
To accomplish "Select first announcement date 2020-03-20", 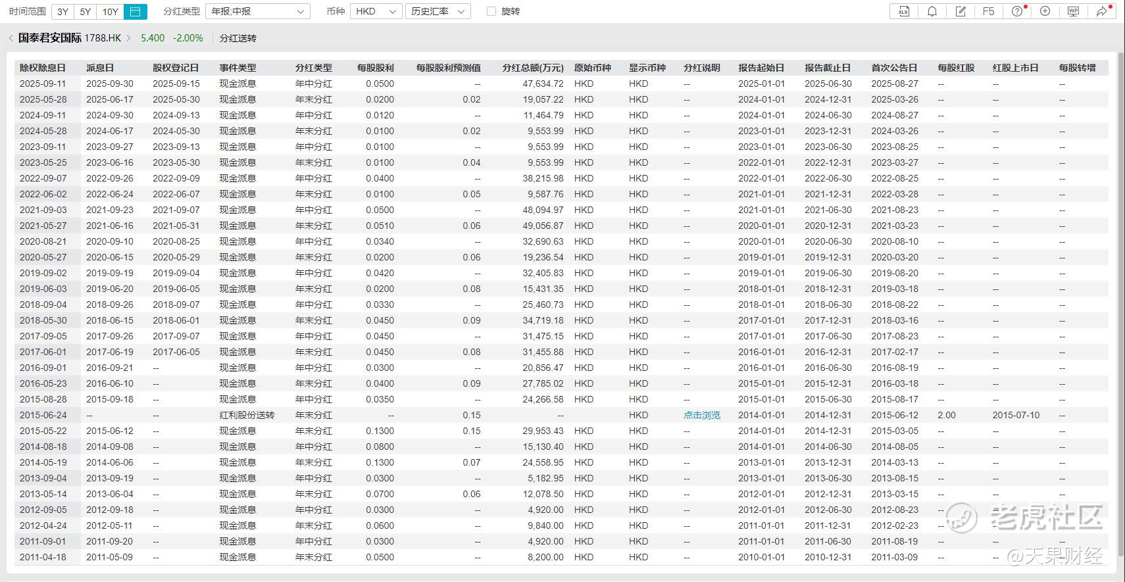I will click(895, 257).
